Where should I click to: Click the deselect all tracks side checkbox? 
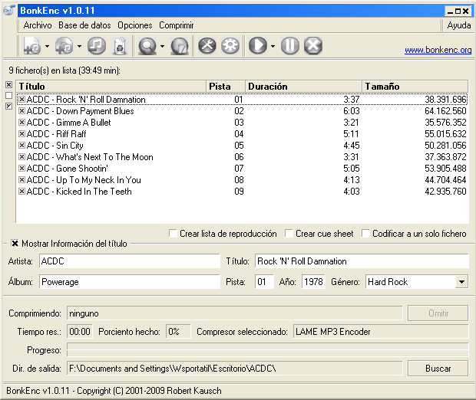click(x=8, y=96)
